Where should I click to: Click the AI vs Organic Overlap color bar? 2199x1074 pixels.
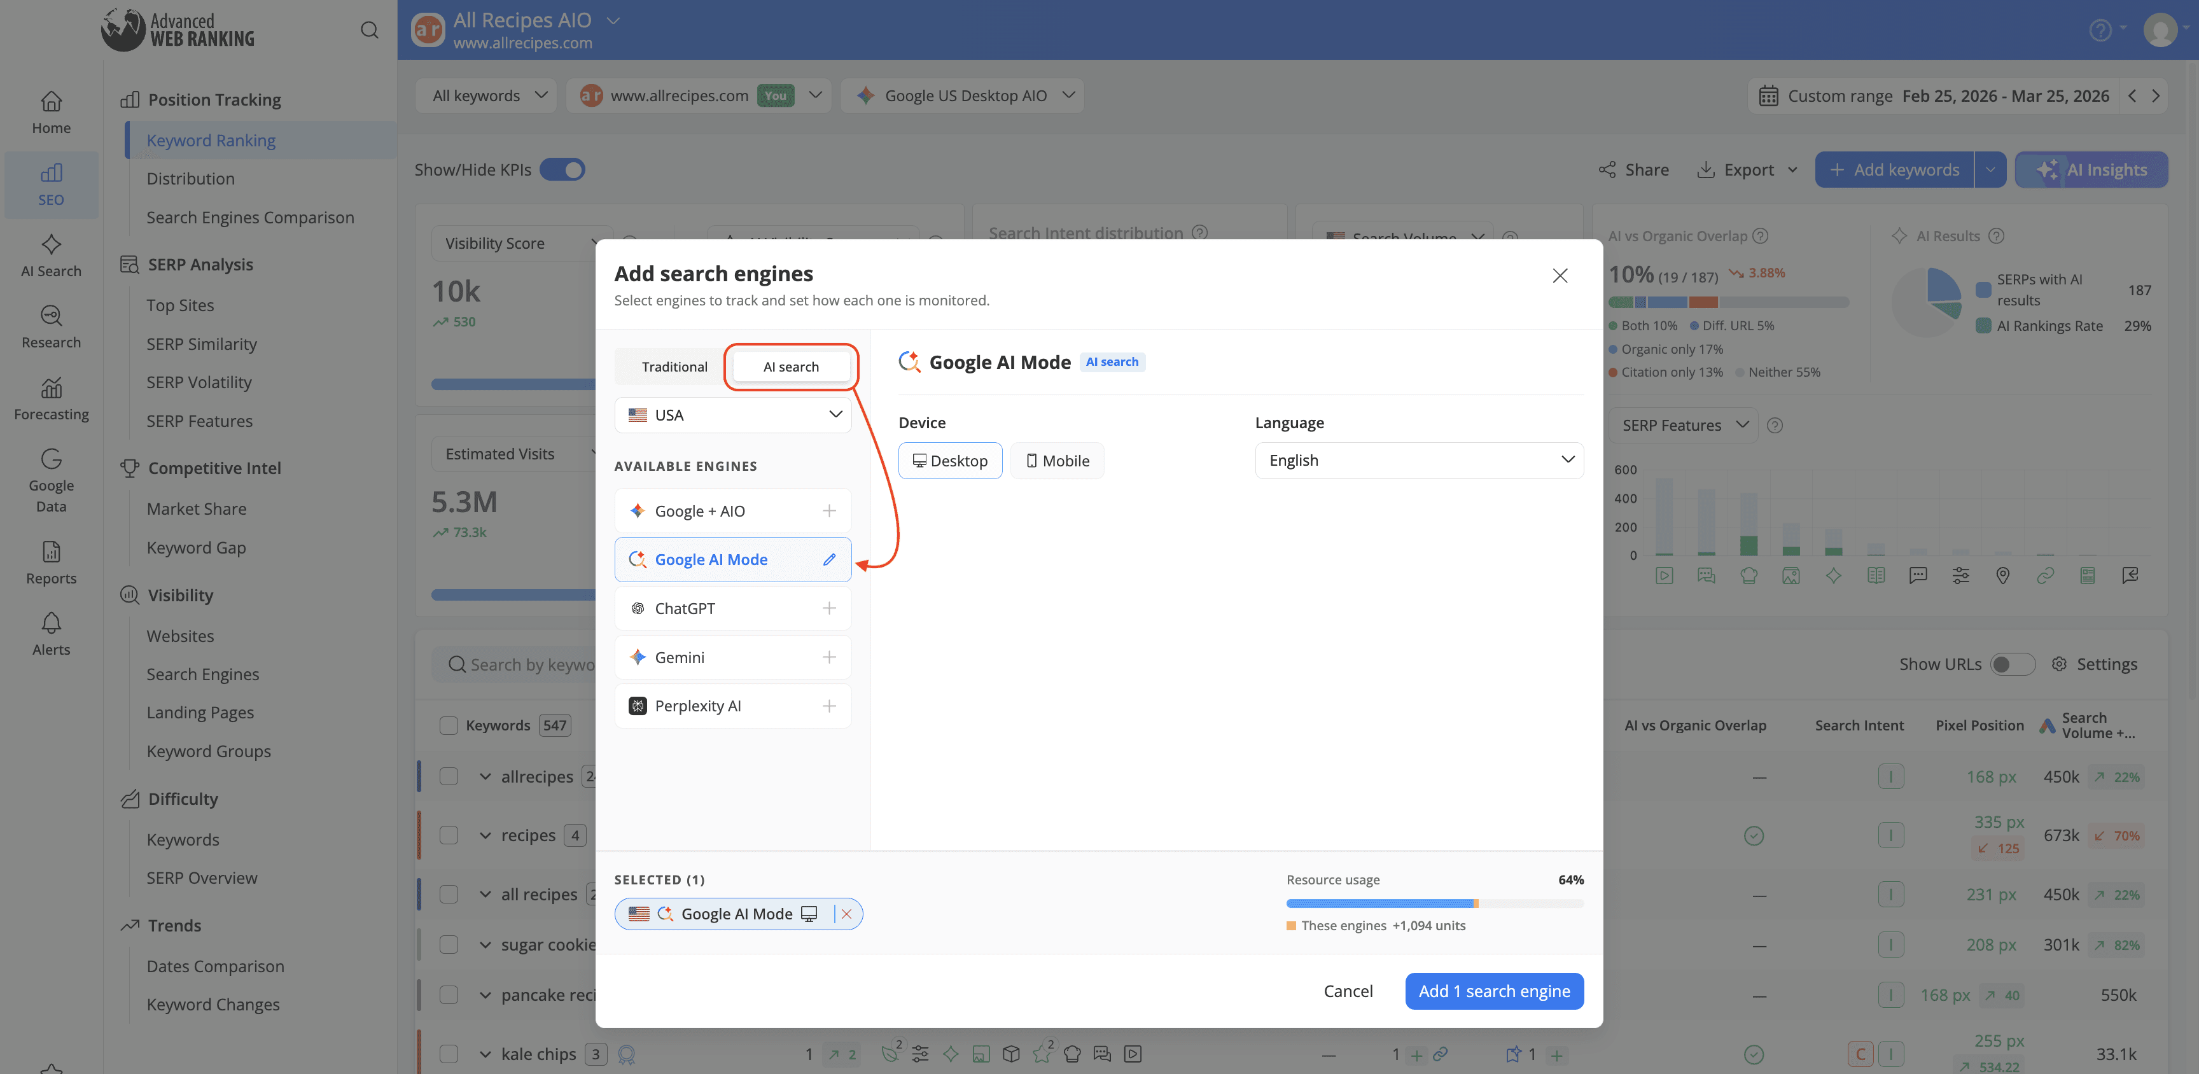tap(1729, 302)
